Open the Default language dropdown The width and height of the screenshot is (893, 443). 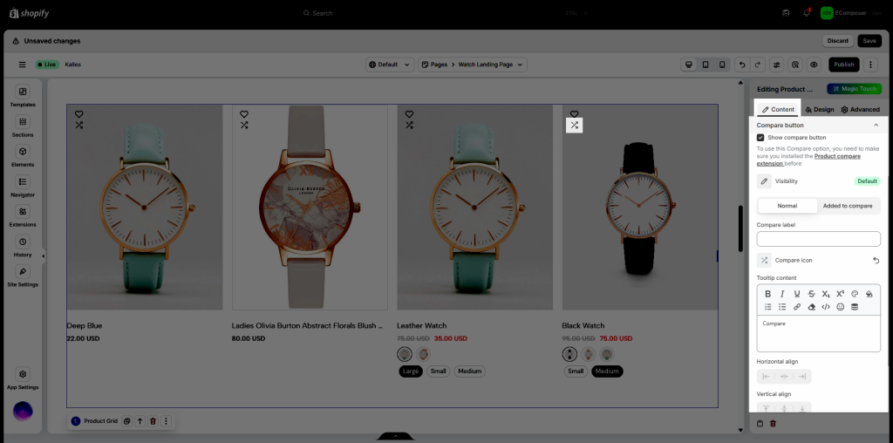click(388, 65)
